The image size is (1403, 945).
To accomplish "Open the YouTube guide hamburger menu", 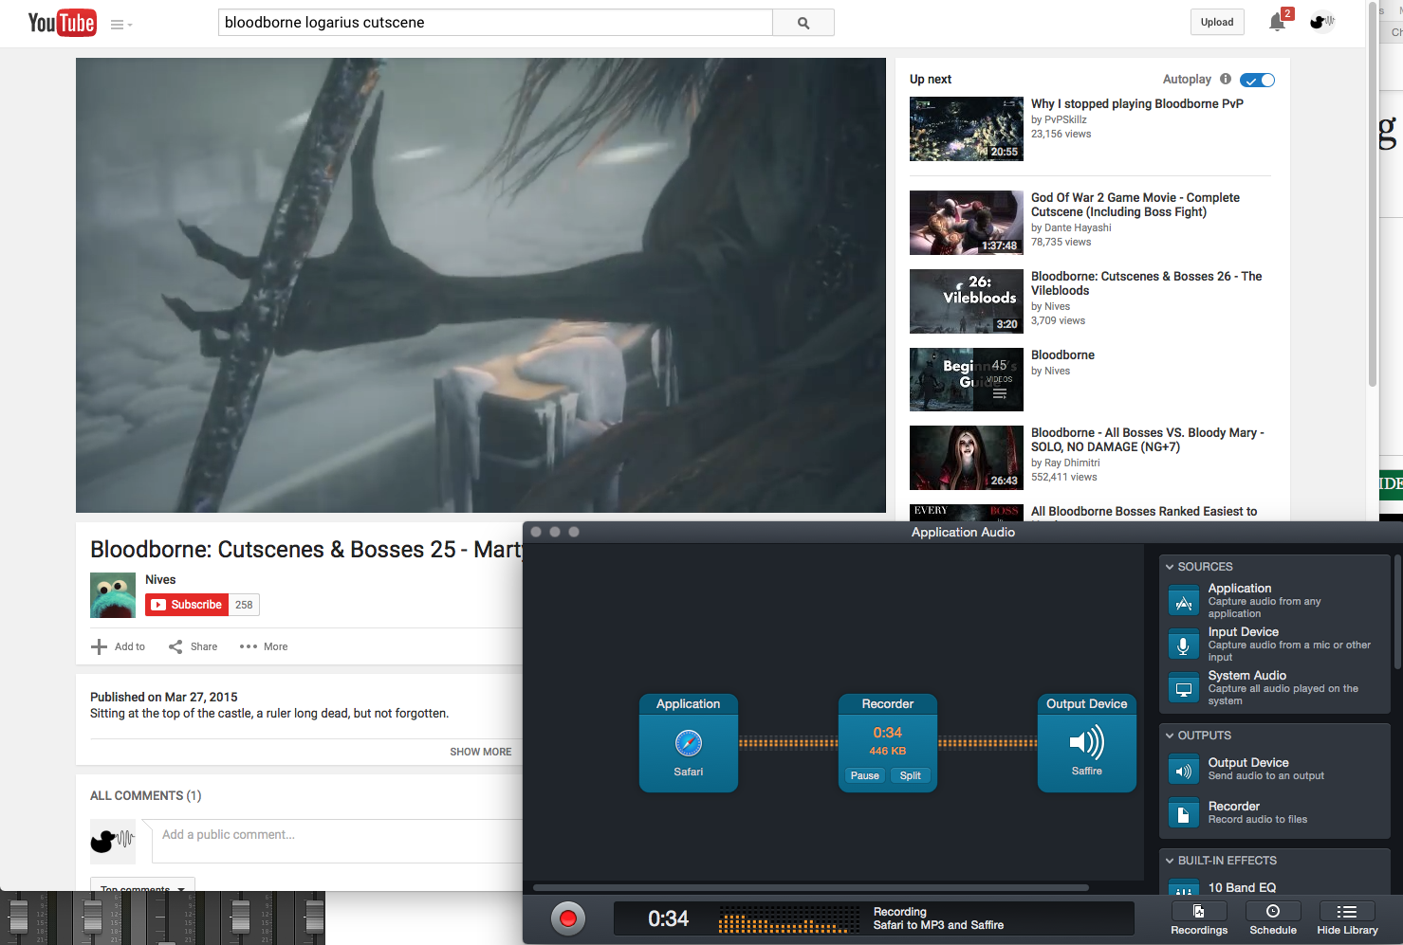I will 120,25.
